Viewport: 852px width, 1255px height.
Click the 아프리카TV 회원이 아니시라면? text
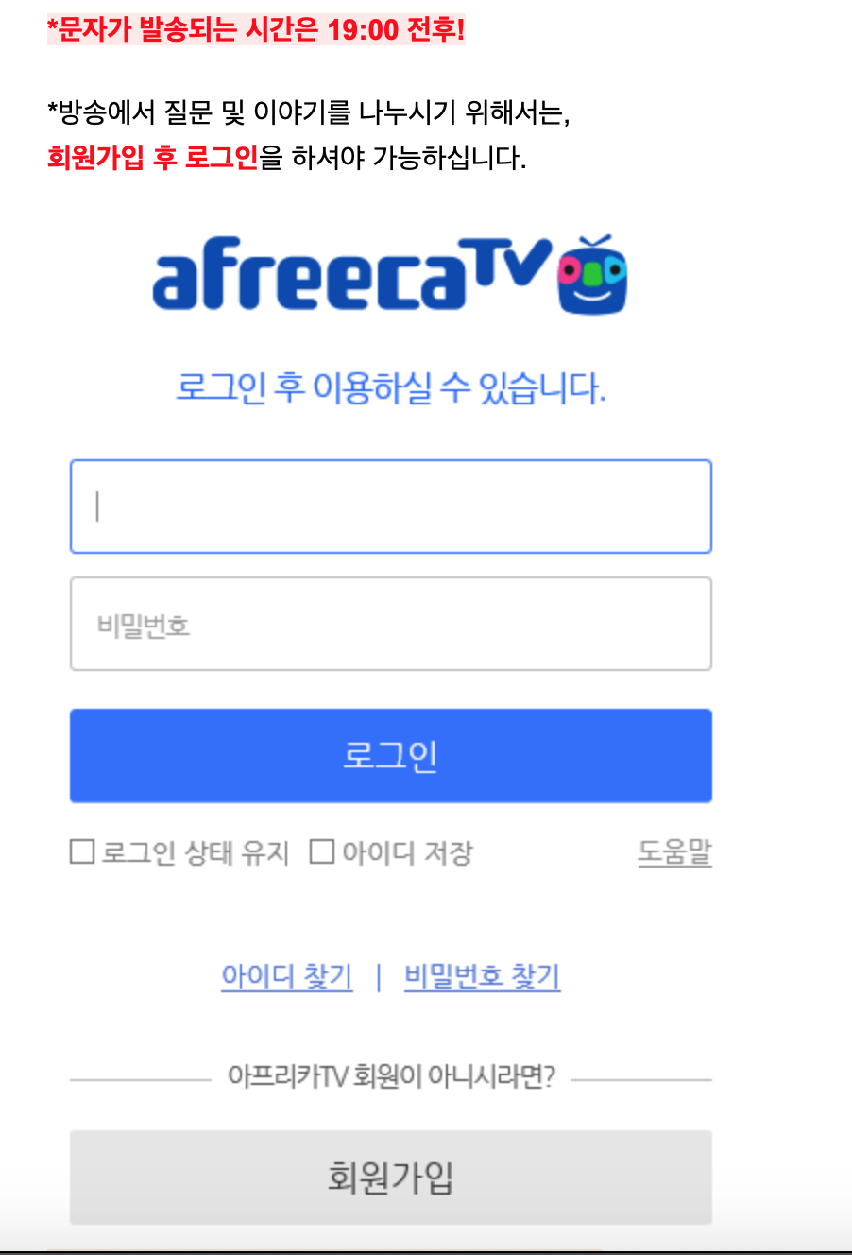click(x=391, y=1076)
